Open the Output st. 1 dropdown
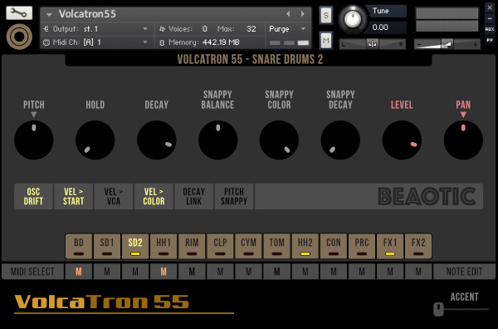 pos(95,29)
